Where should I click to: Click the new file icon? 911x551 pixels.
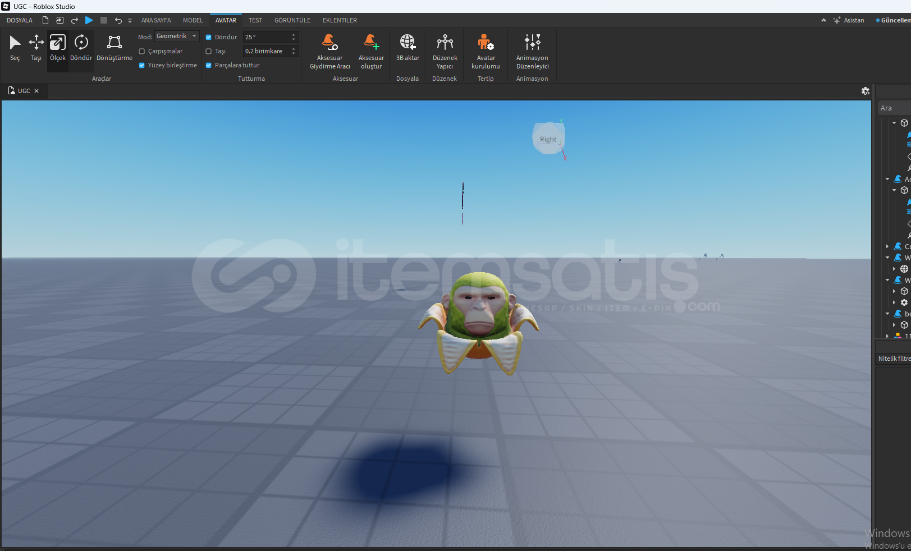coord(45,20)
